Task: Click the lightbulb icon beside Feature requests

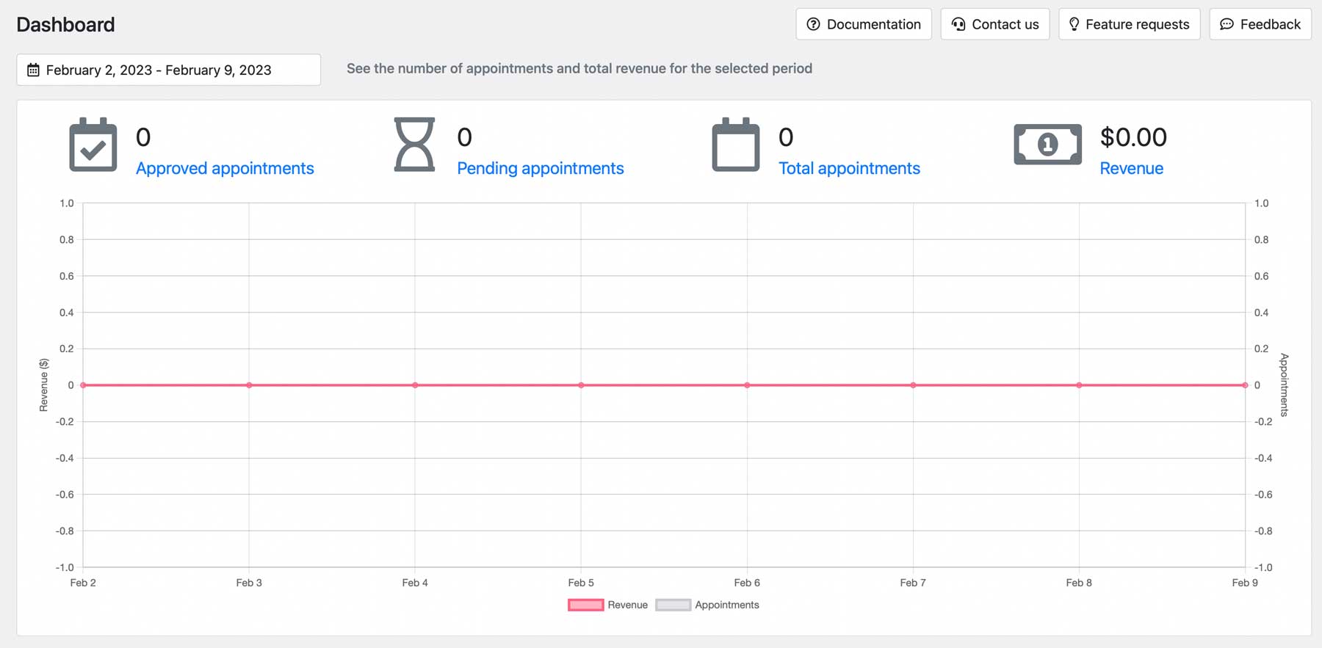Action: (1074, 24)
